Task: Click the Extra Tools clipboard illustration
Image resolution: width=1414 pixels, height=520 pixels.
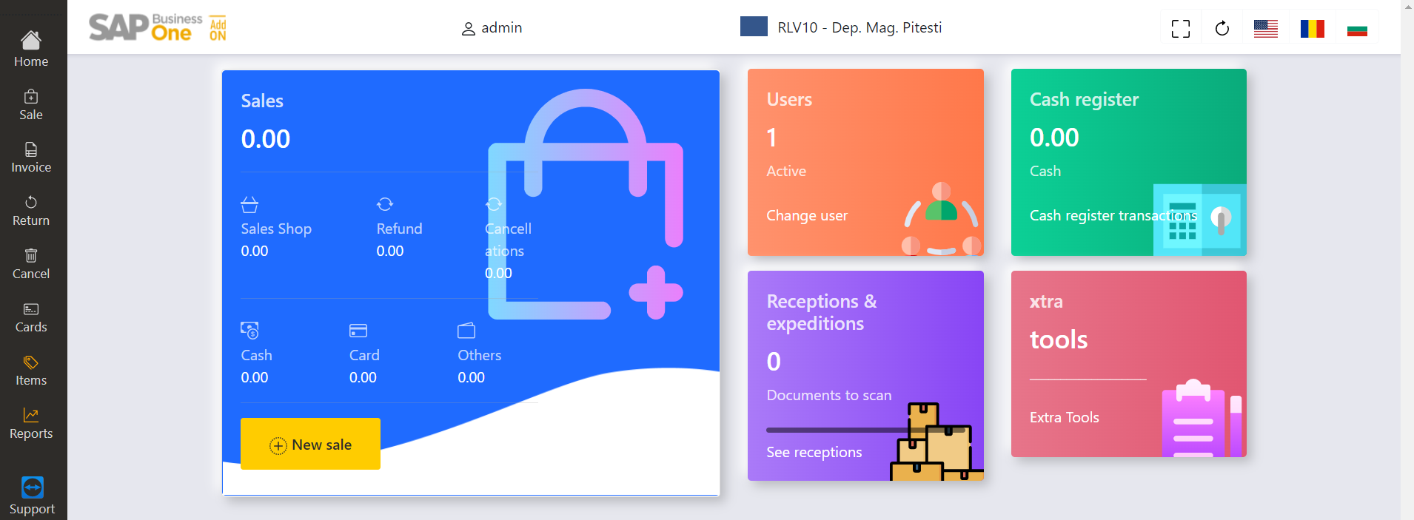Action: click(x=1202, y=417)
